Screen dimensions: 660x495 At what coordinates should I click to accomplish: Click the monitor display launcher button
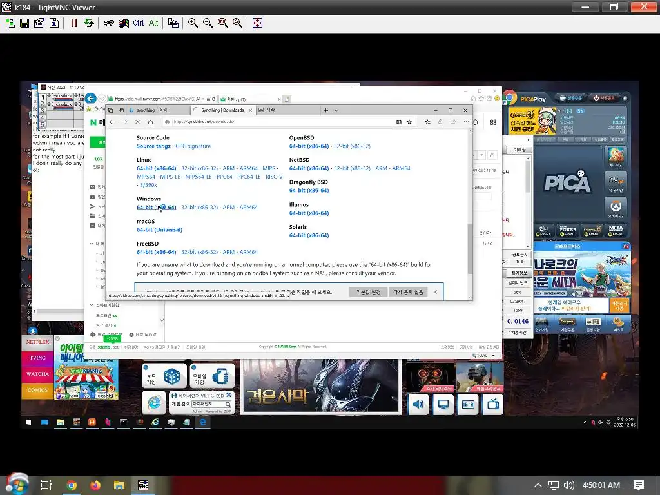(x=443, y=405)
